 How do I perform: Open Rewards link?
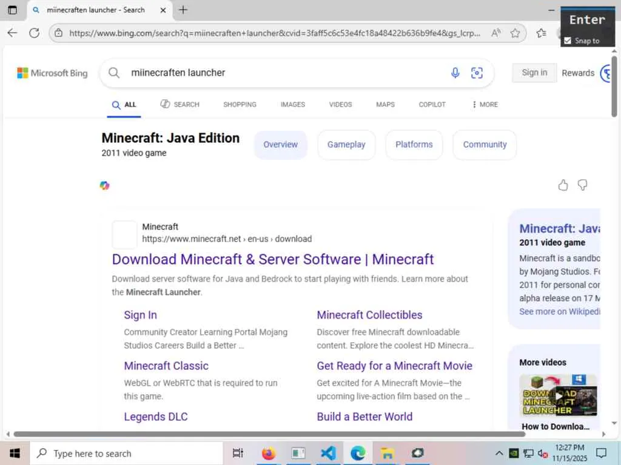[578, 73]
